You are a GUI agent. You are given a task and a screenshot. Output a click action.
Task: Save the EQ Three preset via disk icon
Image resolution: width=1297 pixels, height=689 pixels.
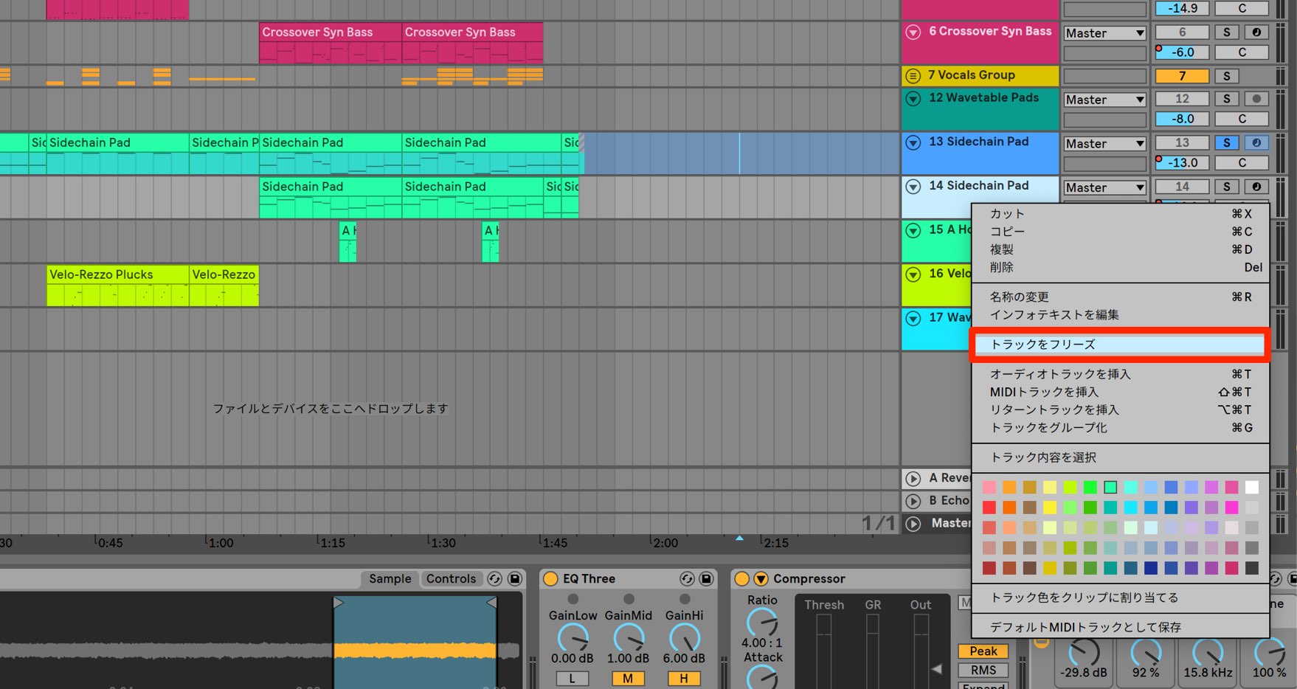pos(706,579)
